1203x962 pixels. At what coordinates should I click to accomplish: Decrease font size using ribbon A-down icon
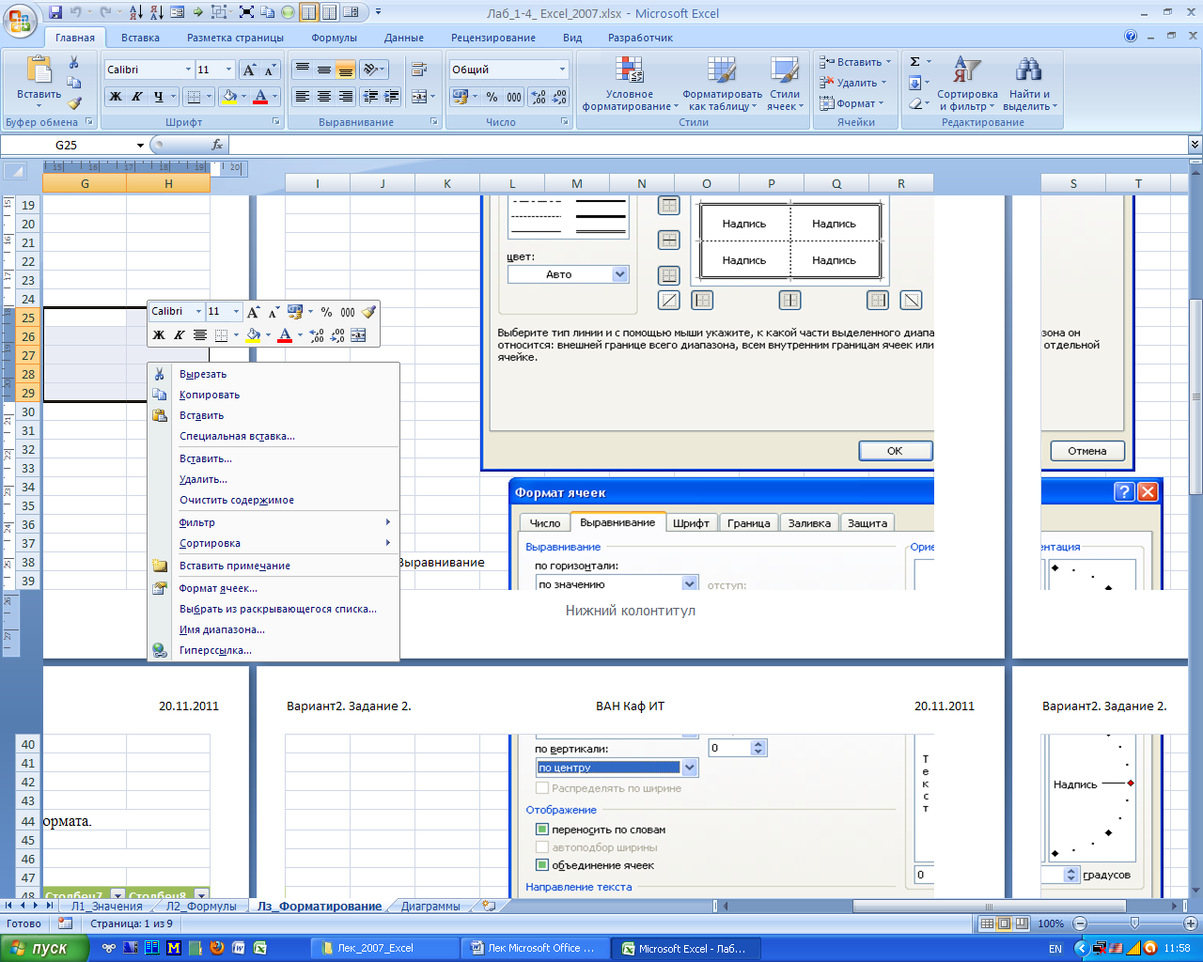click(270, 70)
